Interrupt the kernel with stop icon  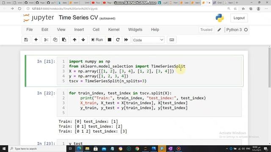pyautogui.click(x=109, y=40)
